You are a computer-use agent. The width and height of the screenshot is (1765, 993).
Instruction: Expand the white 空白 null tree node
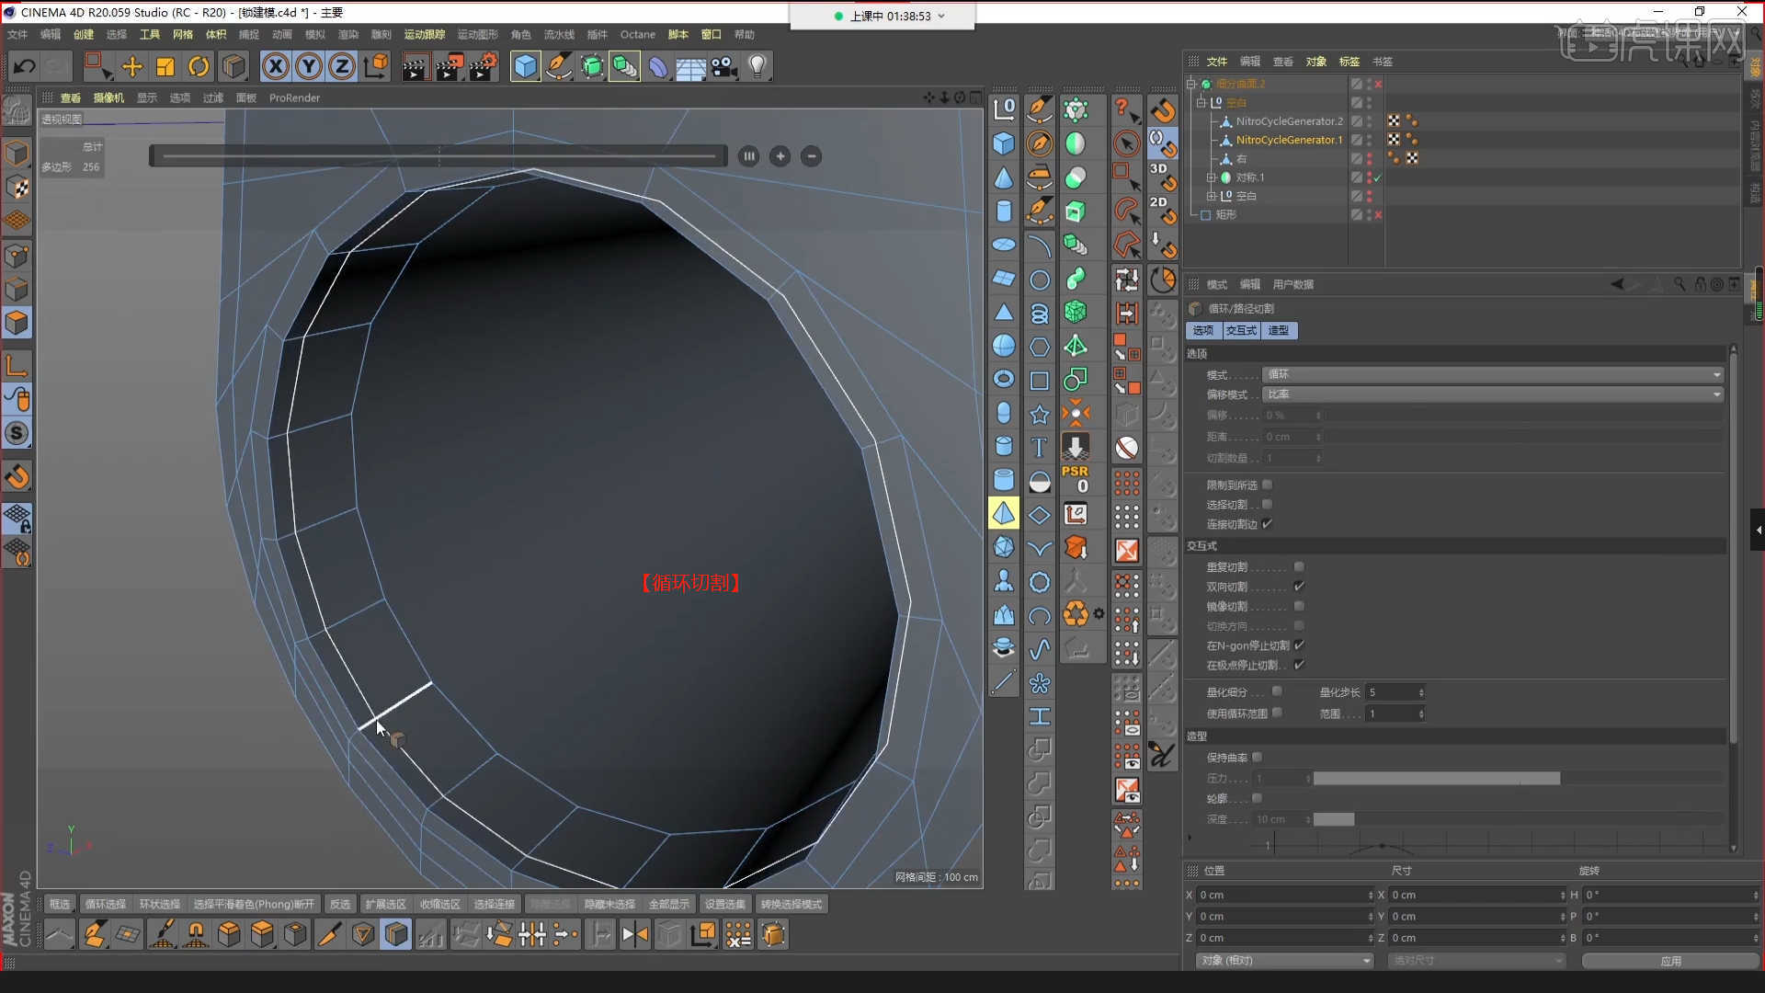pyautogui.click(x=1212, y=196)
